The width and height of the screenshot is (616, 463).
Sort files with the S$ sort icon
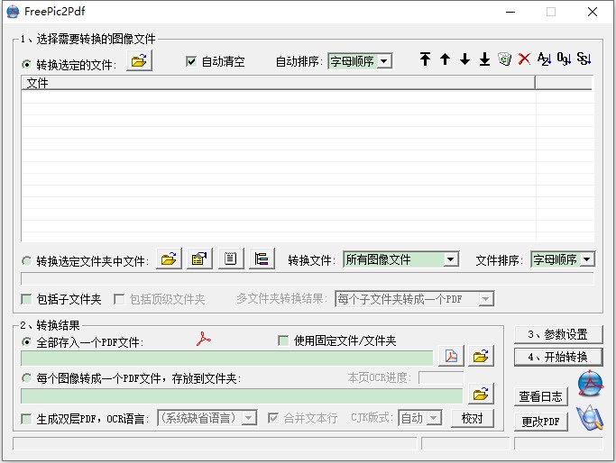(584, 59)
